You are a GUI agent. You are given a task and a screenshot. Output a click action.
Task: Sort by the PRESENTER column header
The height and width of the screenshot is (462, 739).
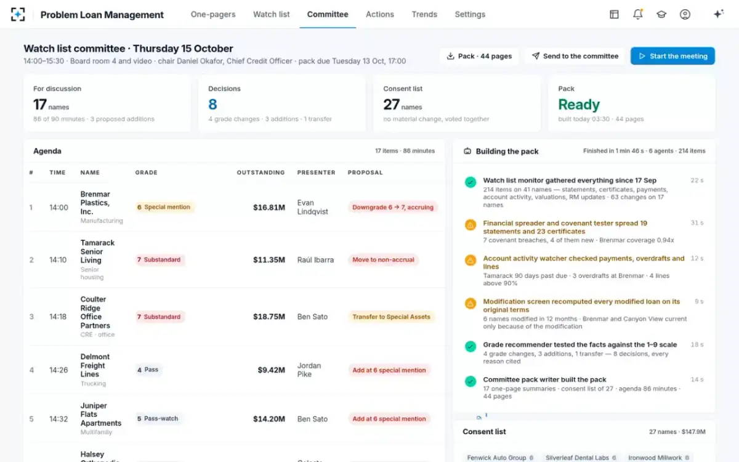pyautogui.click(x=317, y=172)
